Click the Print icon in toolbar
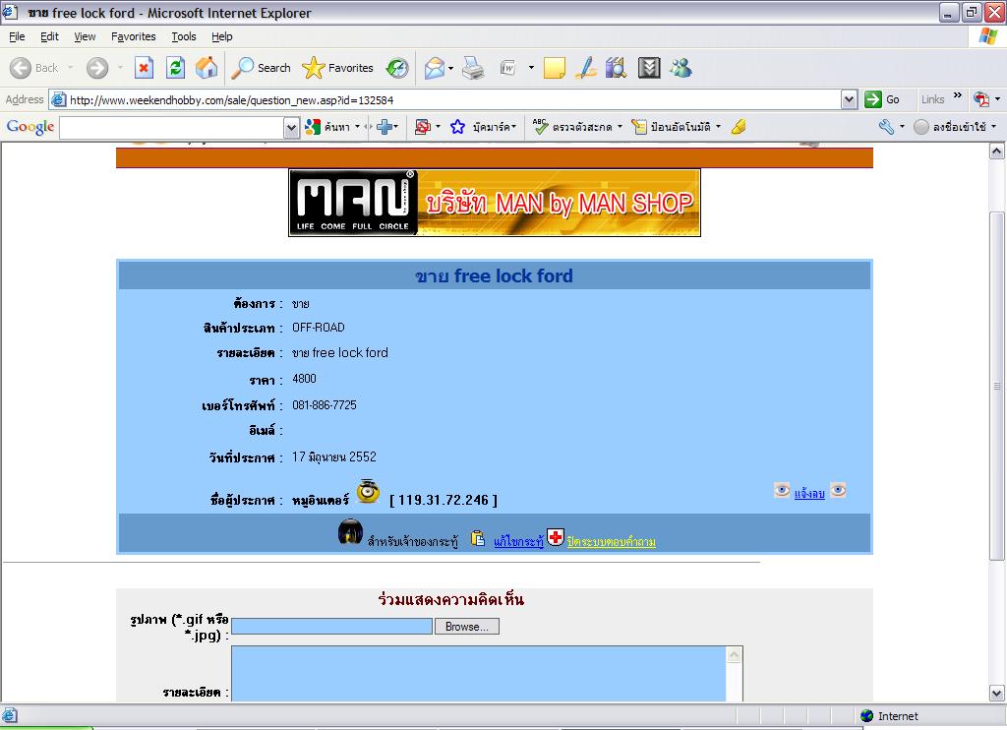This screenshot has width=1007, height=730. tap(473, 68)
